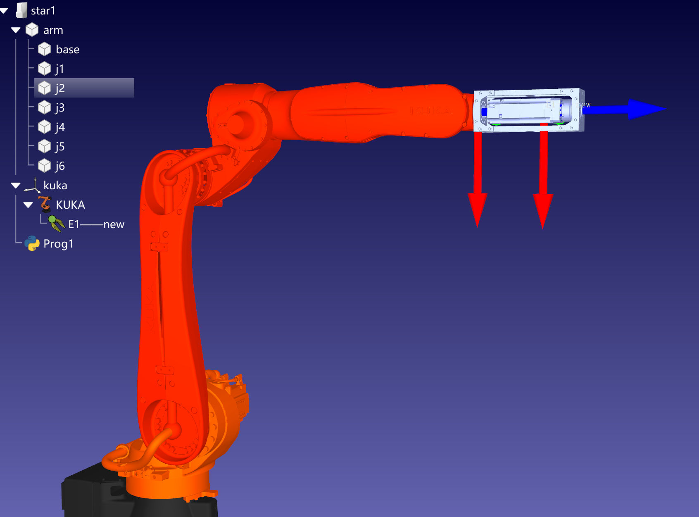This screenshot has width=699, height=517.
Task: Select the base object cube icon
Action: (44, 49)
